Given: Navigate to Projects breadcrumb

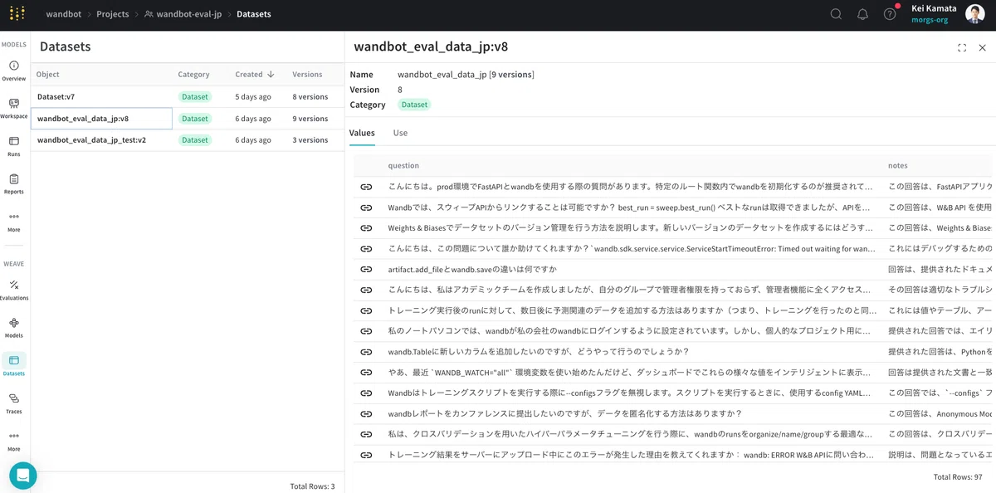Looking at the screenshot, I should pos(112,14).
